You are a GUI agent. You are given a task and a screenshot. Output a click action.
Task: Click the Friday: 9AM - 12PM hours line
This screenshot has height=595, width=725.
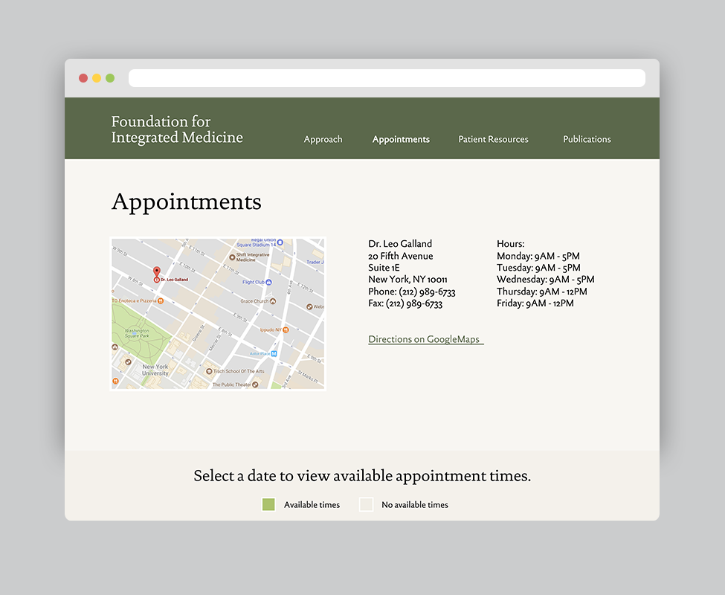[535, 303]
